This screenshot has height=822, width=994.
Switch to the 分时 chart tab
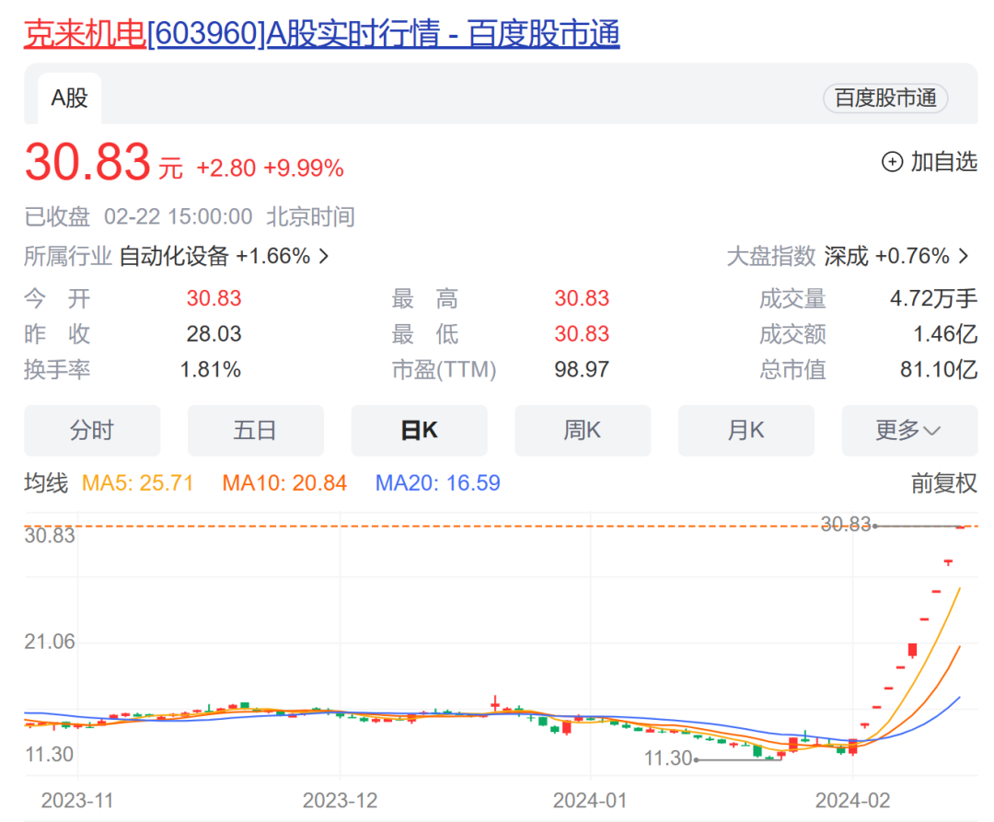click(92, 430)
